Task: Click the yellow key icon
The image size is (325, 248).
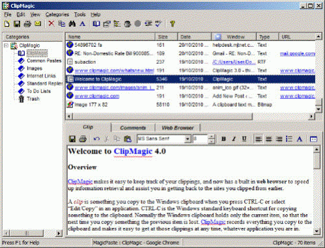Action: [173, 23]
